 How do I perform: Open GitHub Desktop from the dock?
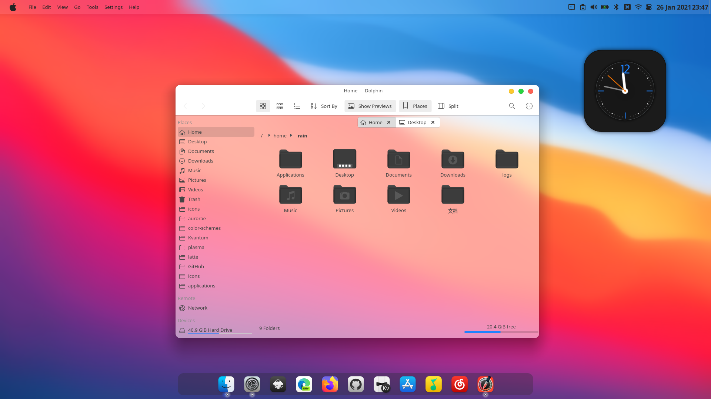point(356,384)
